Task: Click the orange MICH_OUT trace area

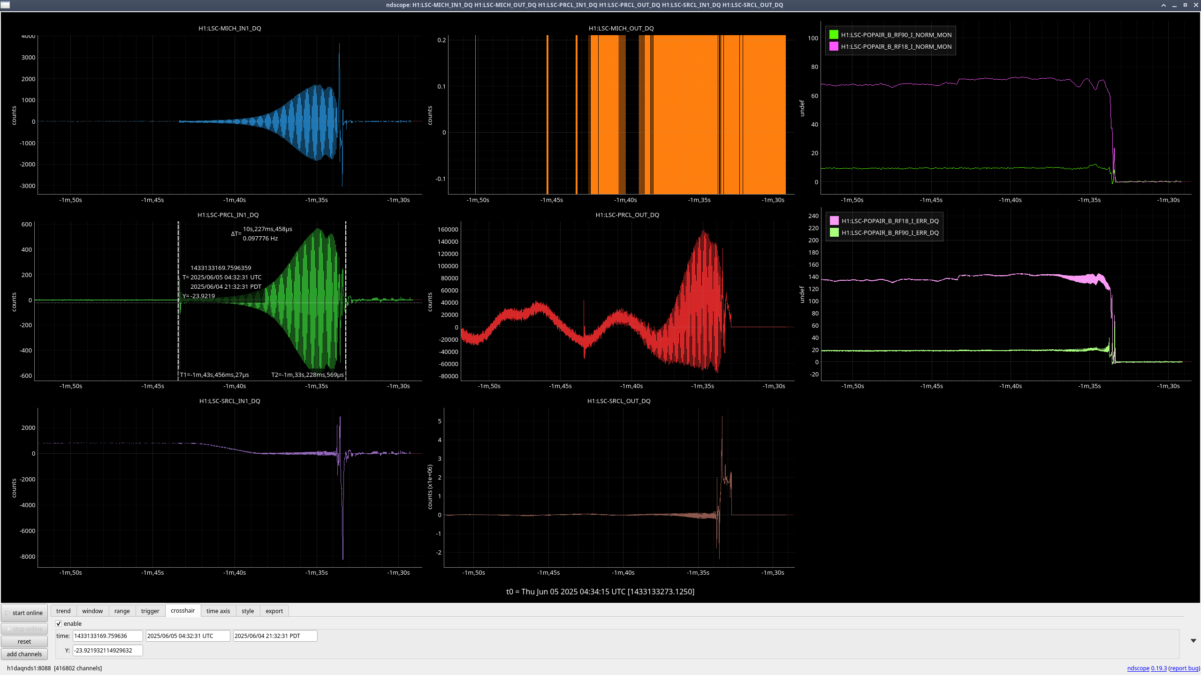Action: pos(685,114)
